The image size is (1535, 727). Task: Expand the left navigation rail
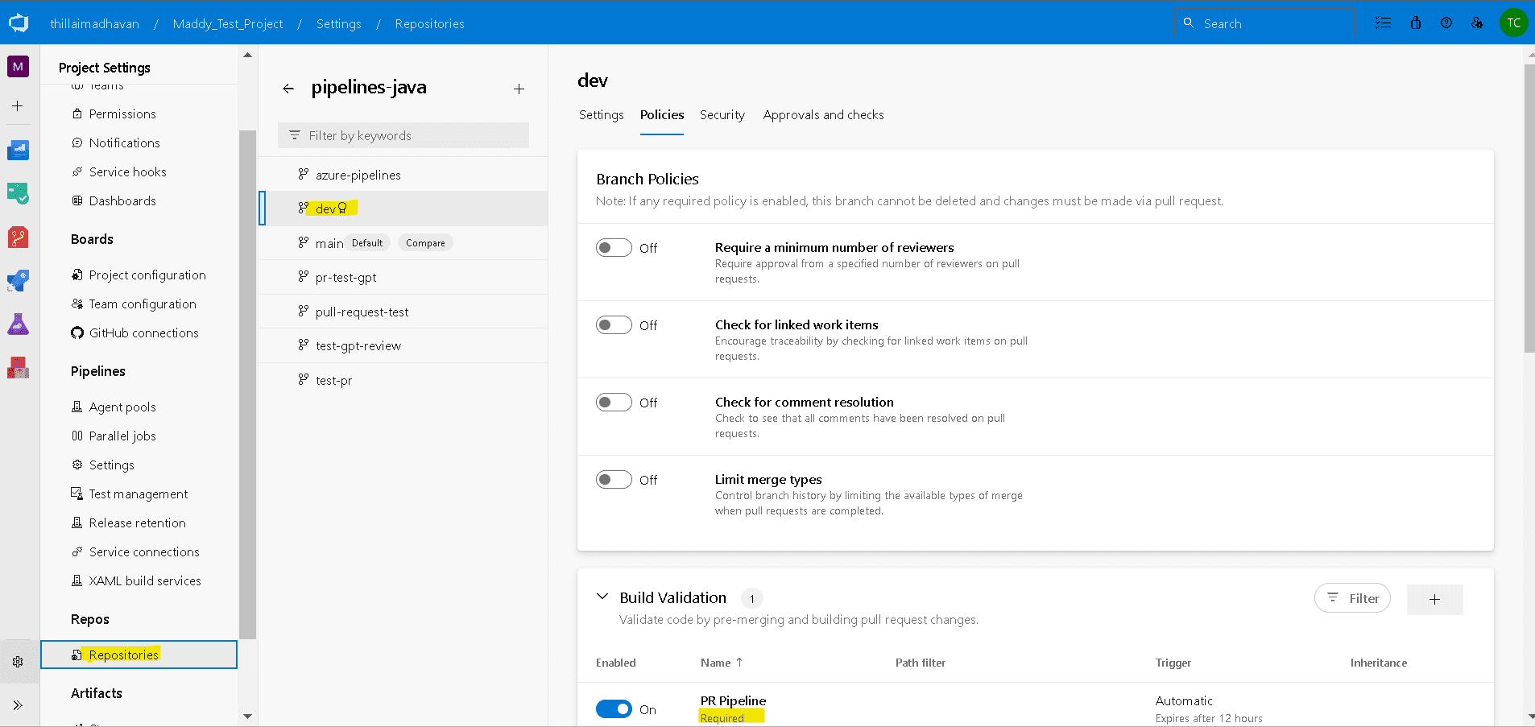[18, 705]
